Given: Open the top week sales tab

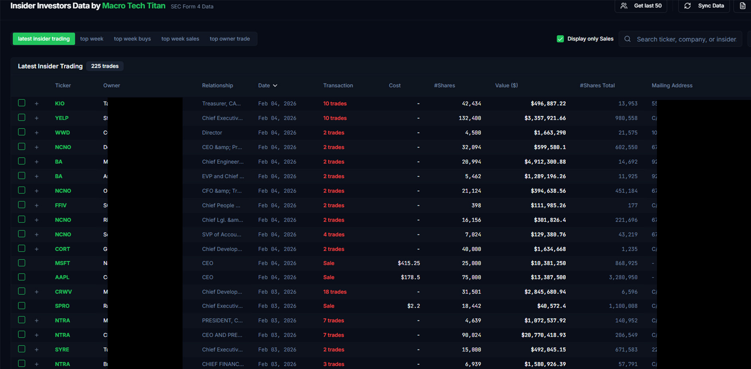Looking at the screenshot, I should coord(180,39).
